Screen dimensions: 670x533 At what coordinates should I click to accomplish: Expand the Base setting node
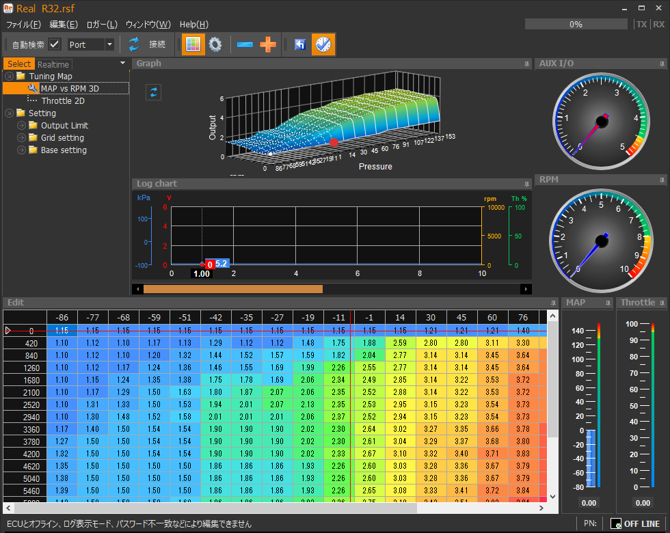(x=21, y=150)
